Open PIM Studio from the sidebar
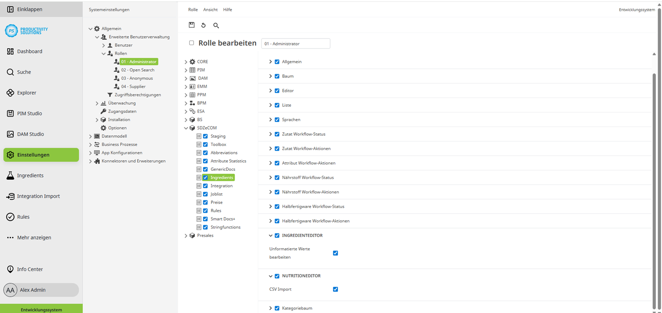This screenshot has height=313, width=662. (29, 113)
